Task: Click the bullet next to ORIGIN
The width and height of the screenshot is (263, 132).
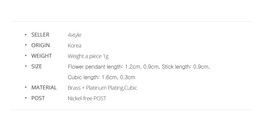Action: [26, 45]
